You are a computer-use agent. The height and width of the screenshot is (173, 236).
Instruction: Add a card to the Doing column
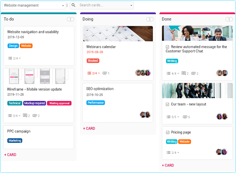tap(89, 128)
